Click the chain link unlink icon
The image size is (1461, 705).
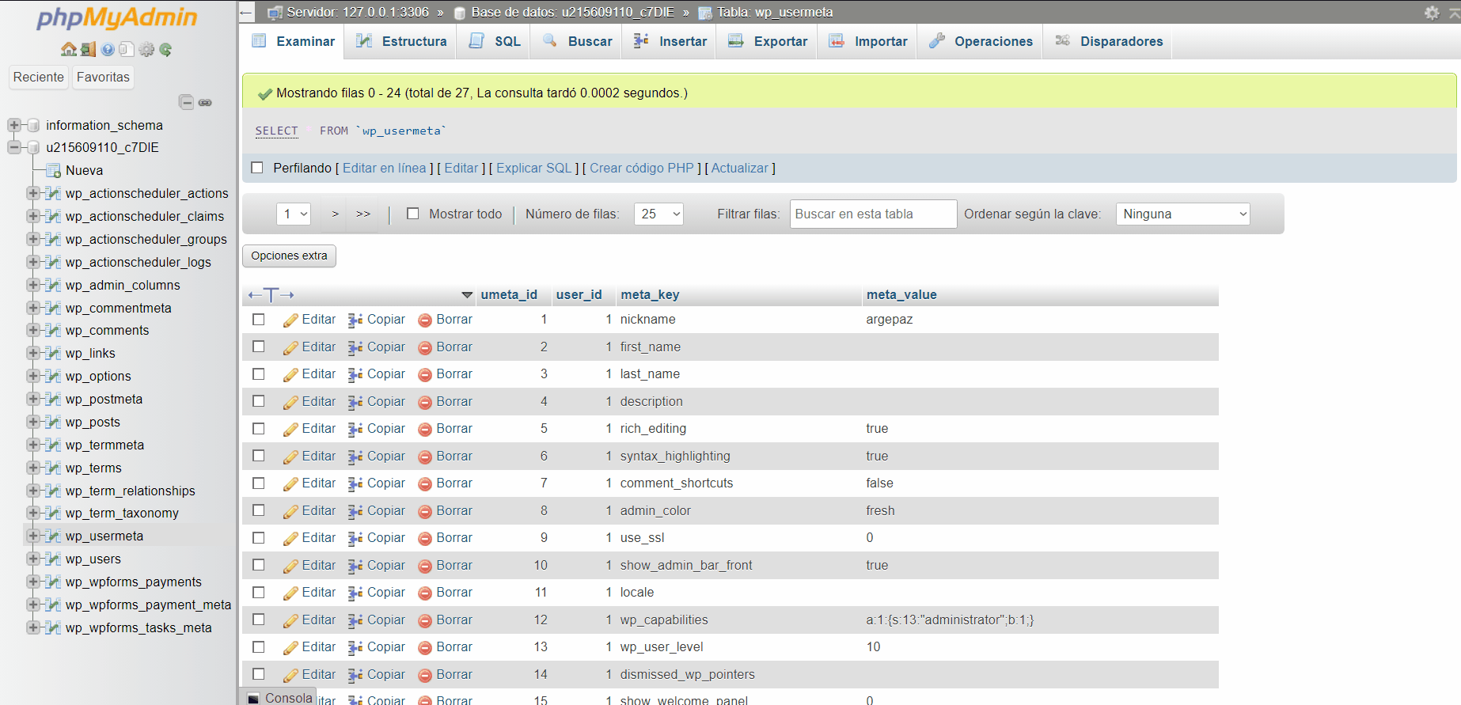(x=205, y=102)
